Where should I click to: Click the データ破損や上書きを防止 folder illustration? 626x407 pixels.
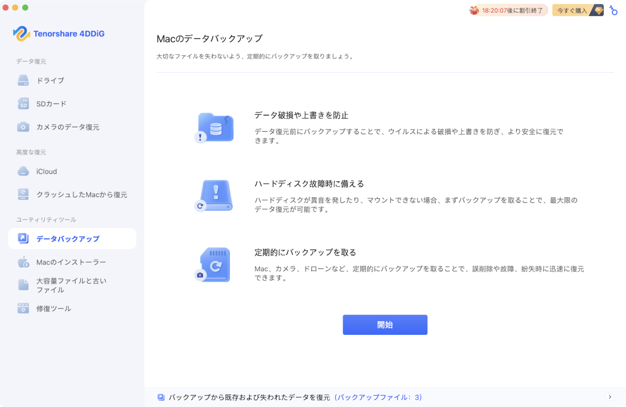[214, 127]
